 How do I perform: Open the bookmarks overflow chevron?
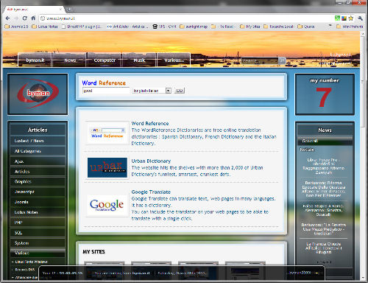[330, 26]
